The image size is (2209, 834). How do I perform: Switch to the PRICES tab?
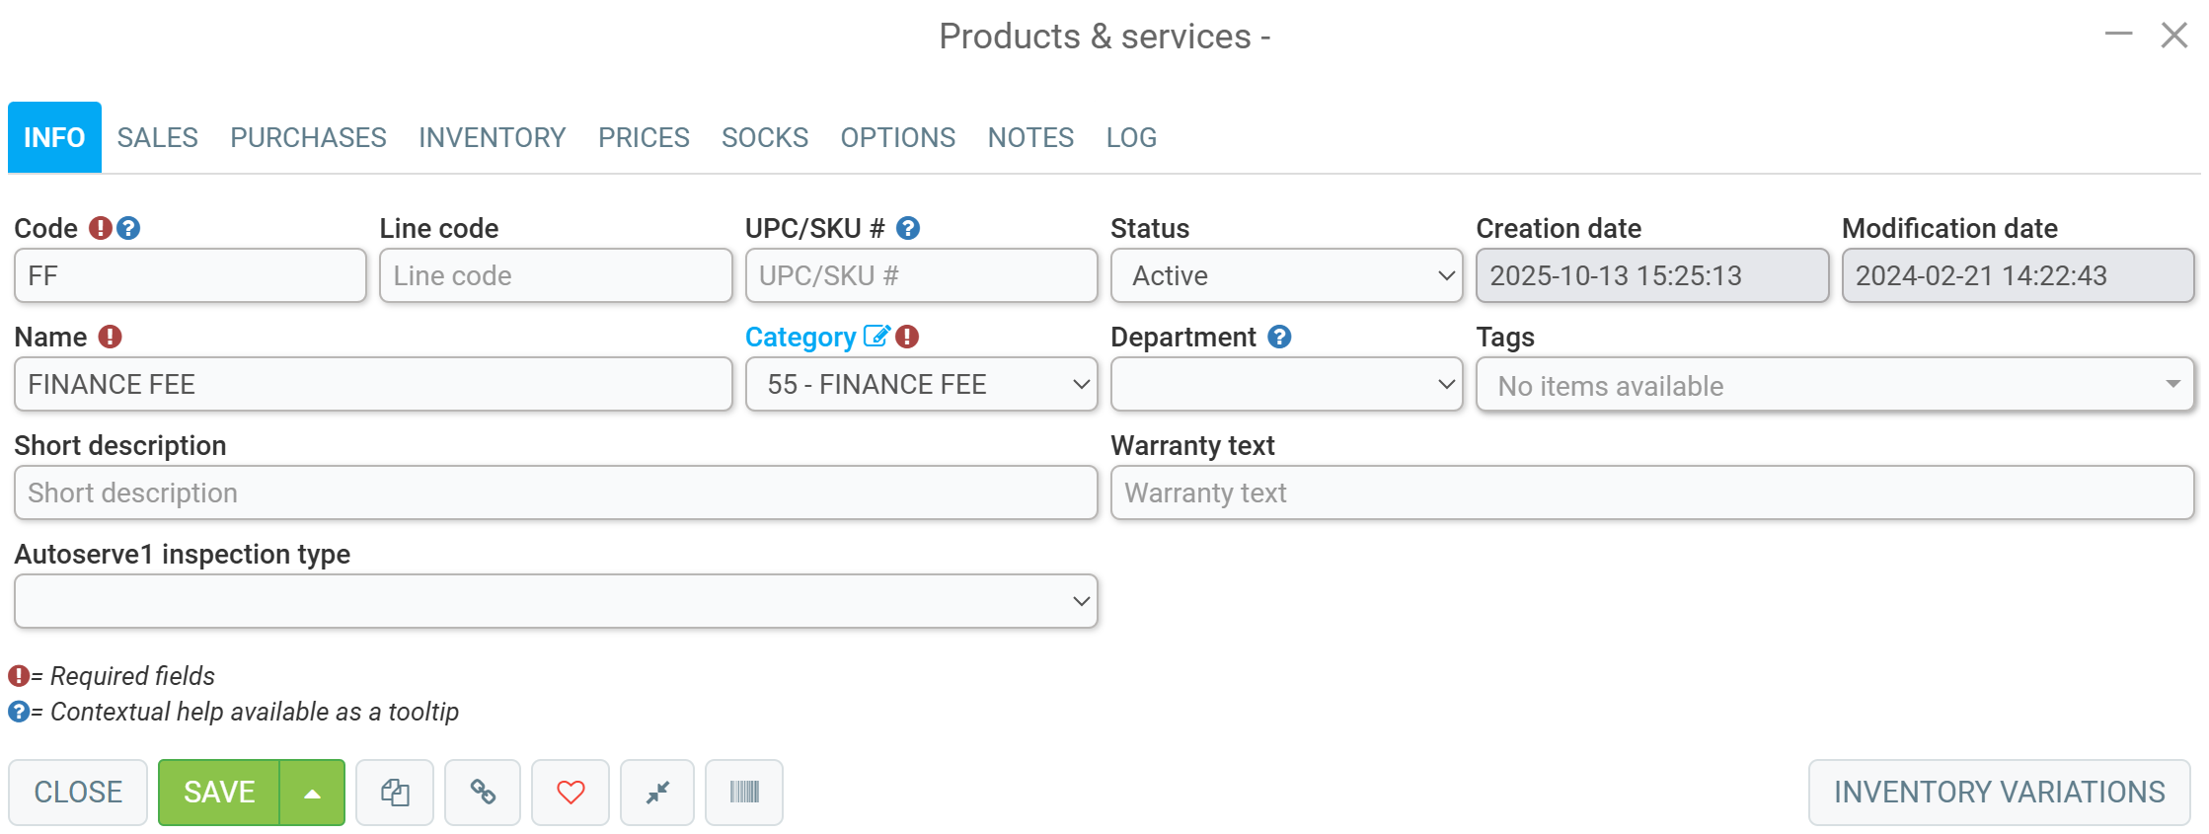click(644, 137)
